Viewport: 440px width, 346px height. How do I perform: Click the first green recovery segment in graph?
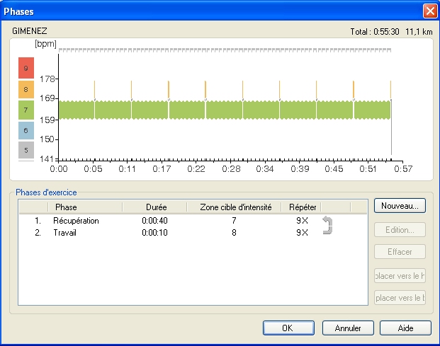pyautogui.click(x=77, y=110)
